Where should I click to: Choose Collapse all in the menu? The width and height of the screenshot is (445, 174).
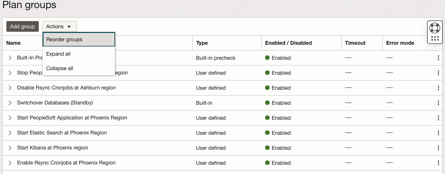point(60,68)
